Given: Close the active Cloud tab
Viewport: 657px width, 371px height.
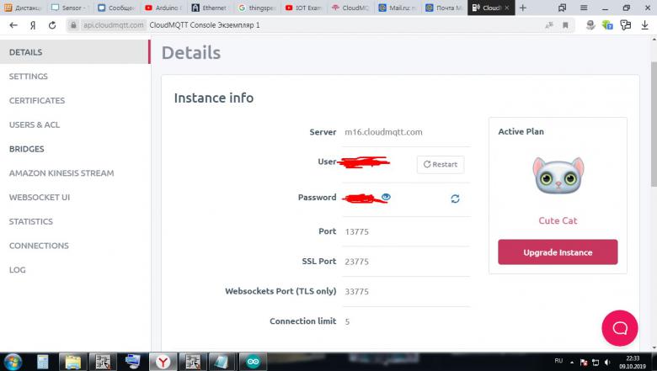Looking at the screenshot, I should click(x=506, y=8).
